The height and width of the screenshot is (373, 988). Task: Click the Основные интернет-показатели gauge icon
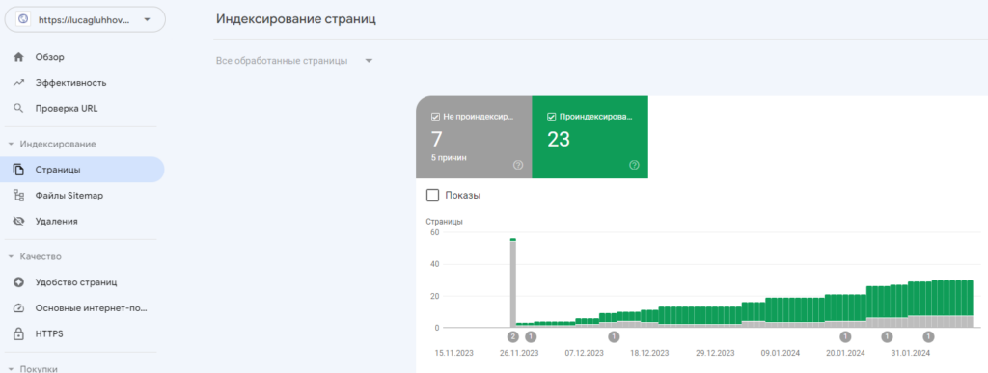tap(18, 308)
